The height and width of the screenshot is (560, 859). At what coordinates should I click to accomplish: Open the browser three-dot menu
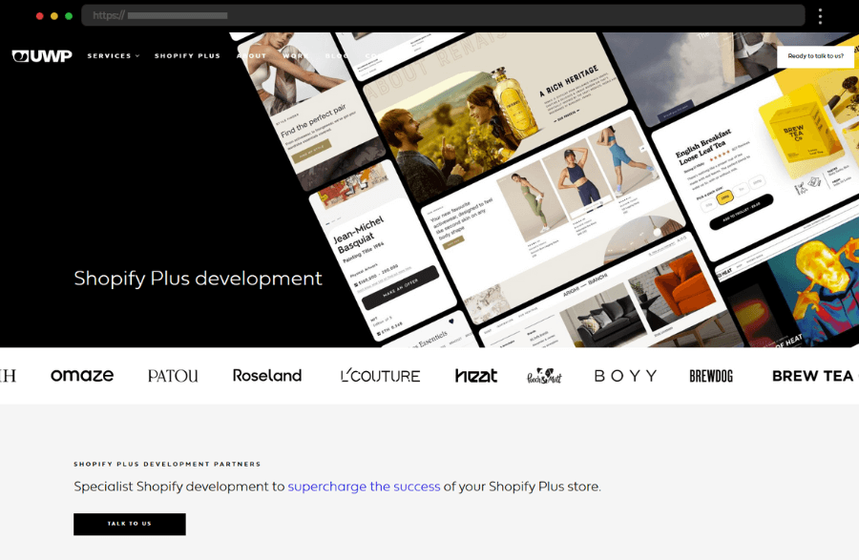(820, 16)
